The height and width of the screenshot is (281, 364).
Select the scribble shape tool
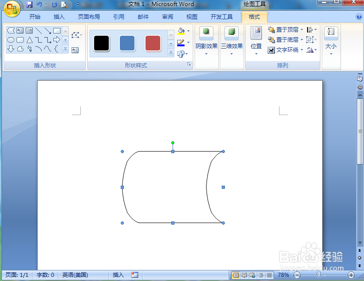click(29, 49)
